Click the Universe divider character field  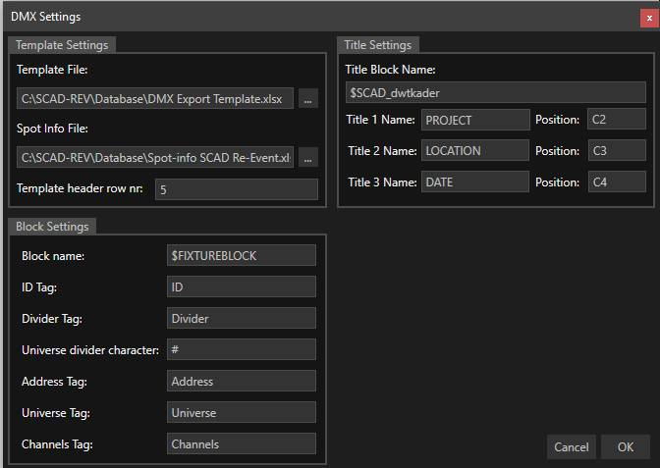point(242,349)
